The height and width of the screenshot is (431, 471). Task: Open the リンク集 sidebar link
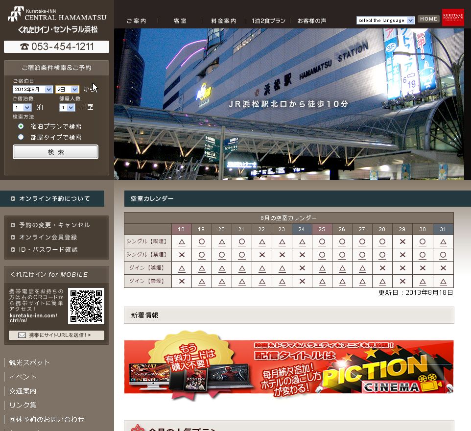[x=23, y=405]
